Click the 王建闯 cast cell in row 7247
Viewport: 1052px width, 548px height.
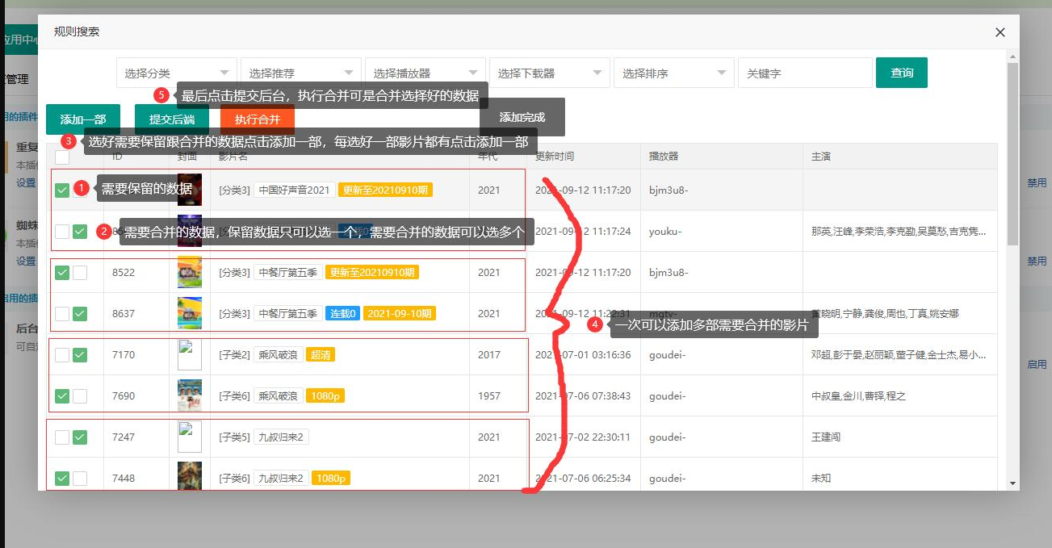(x=827, y=437)
